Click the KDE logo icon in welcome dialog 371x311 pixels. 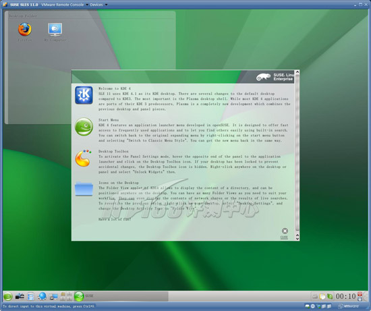pyautogui.click(x=84, y=95)
